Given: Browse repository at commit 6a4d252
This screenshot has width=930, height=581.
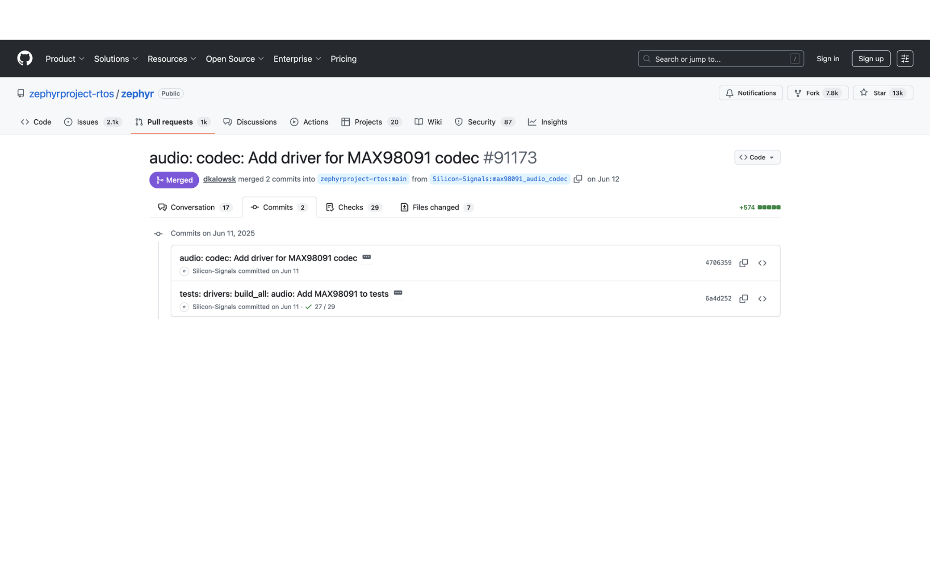Looking at the screenshot, I should (762, 298).
